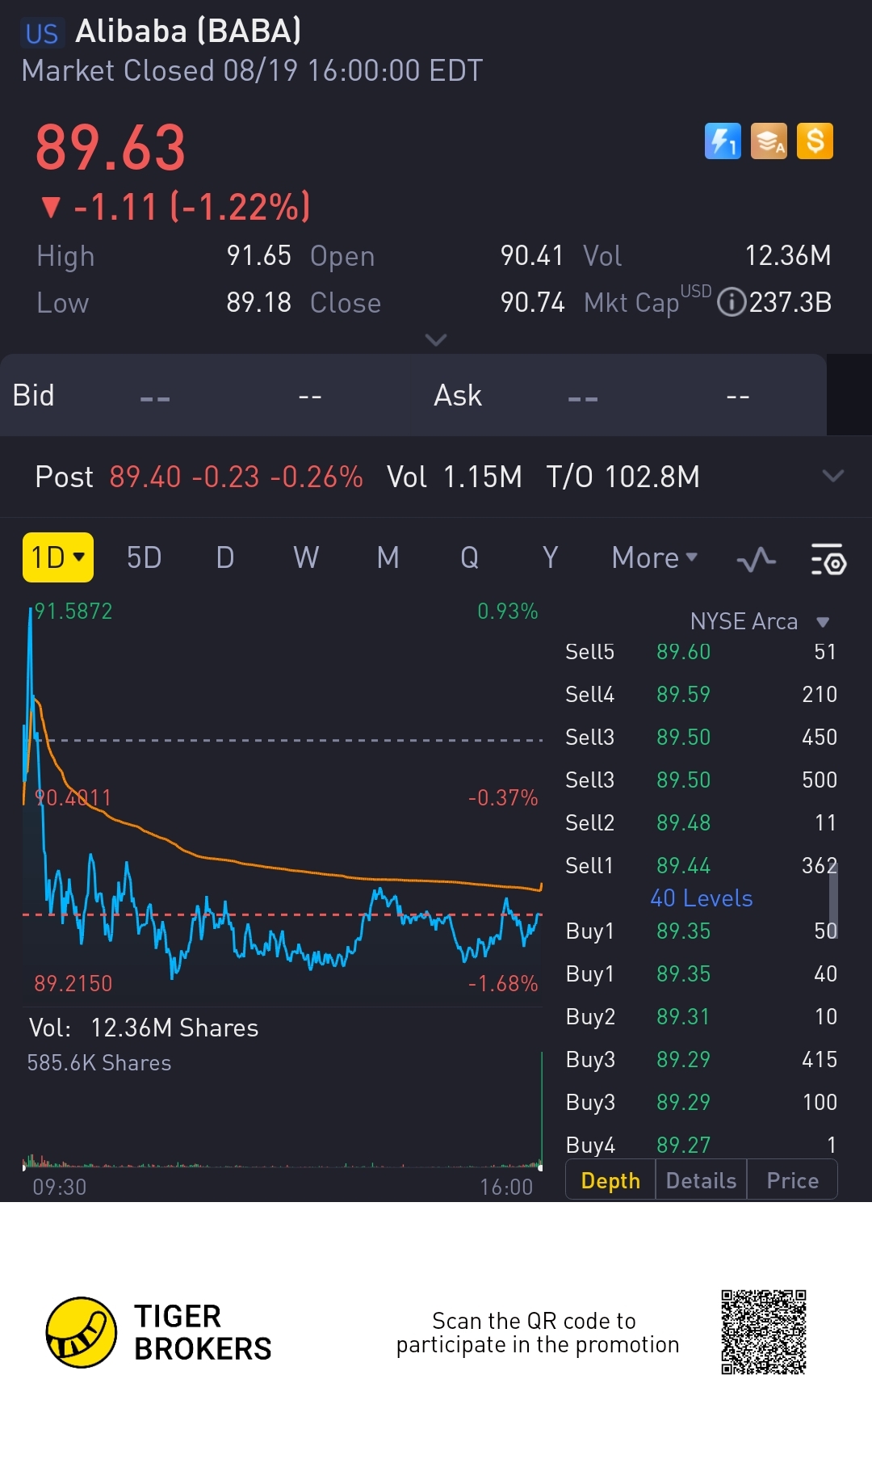Tap the Mkt Cap 237.3B value
This screenshot has height=1463, width=872.
coord(790,302)
